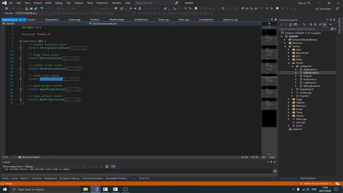The image size is (343, 193).
Task: Stop debugging with the red square icon
Action: coord(135,9)
